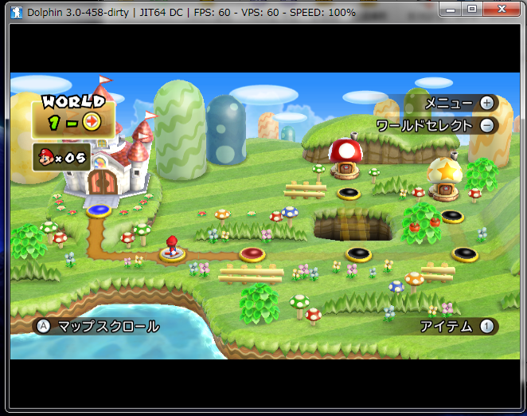Close the Dolphin emulator window
Image resolution: width=527 pixels, height=416 pixels.
click(502, 9)
